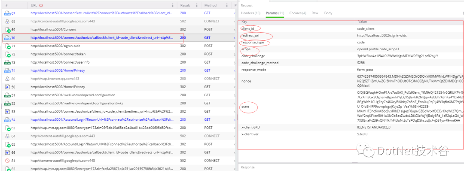Click the HTML icon of session 67

click(x=7, y=13)
